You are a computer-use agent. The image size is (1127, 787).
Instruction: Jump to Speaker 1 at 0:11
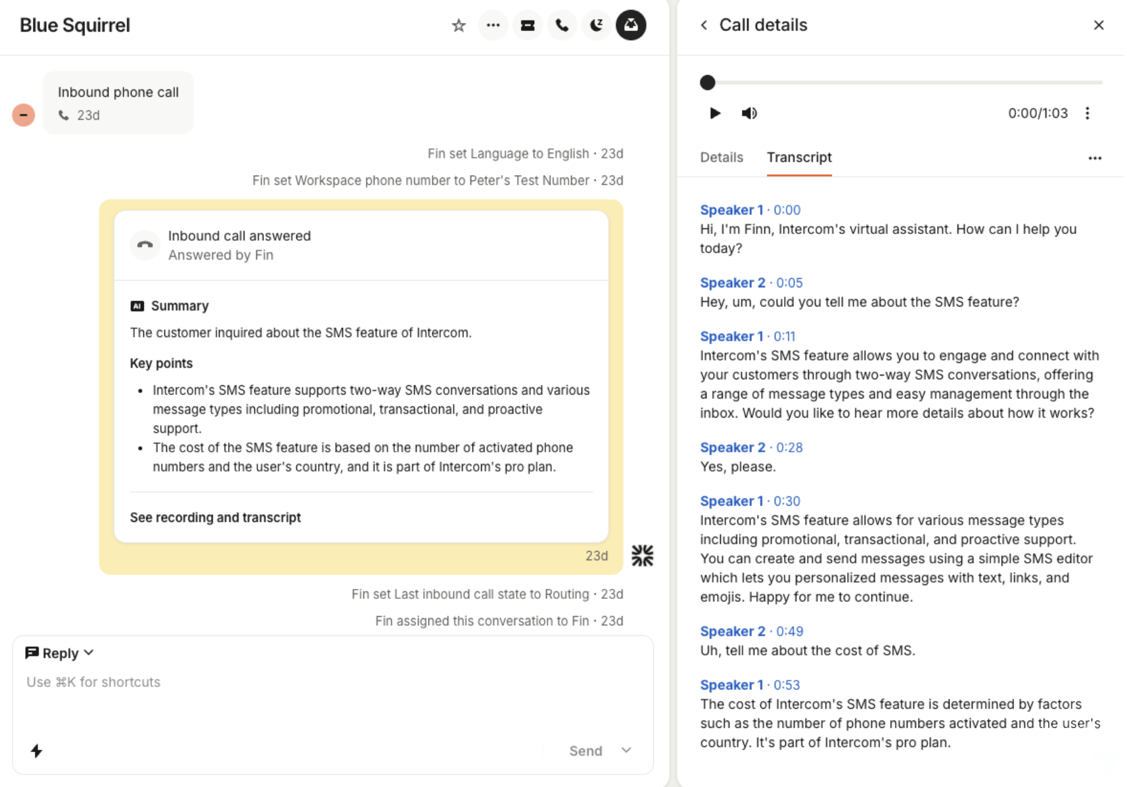pyautogui.click(x=748, y=337)
